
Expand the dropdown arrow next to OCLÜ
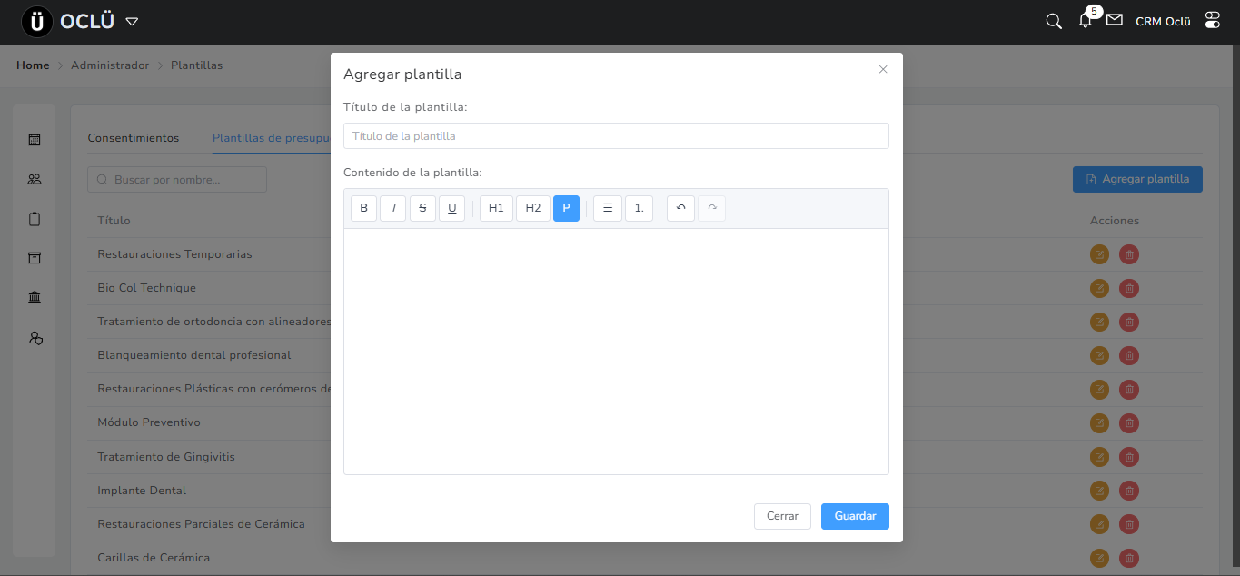(132, 22)
